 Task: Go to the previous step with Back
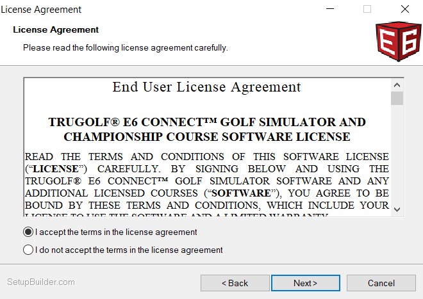pyautogui.click(x=235, y=283)
